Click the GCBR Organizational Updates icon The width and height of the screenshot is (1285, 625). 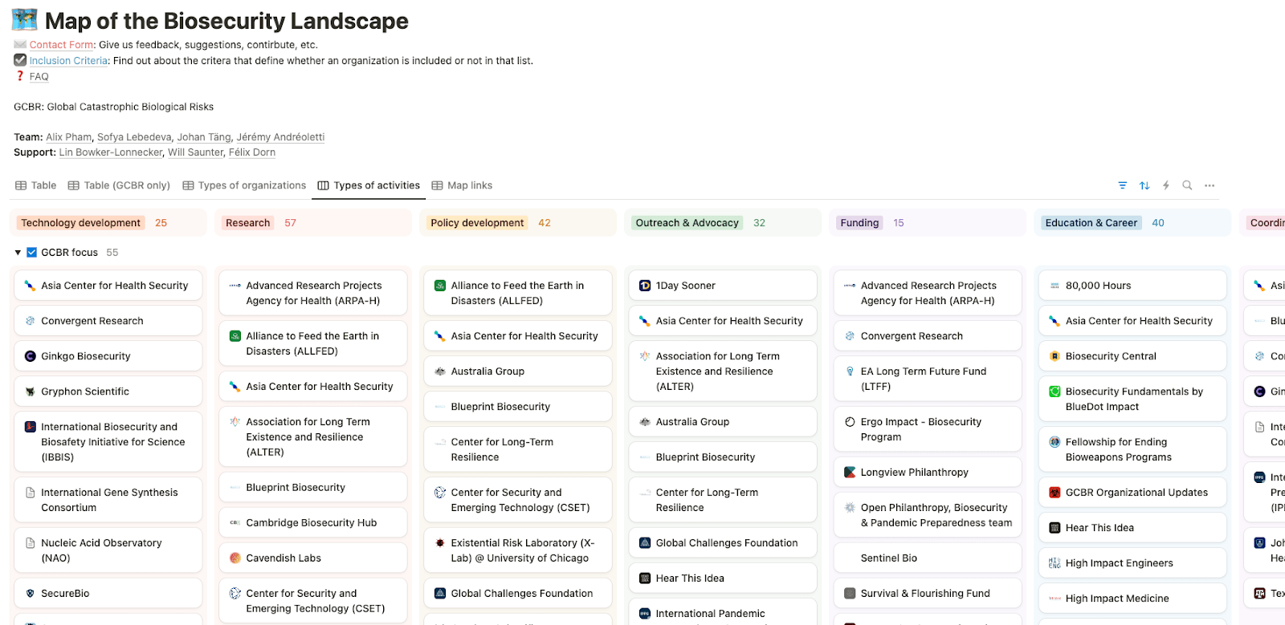pyautogui.click(x=1055, y=493)
